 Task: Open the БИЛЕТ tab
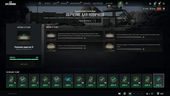pos(56,3)
